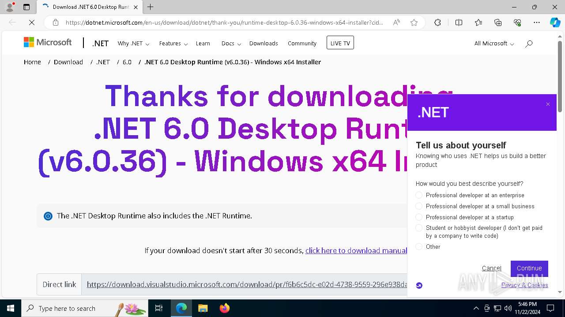The width and height of the screenshot is (565, 317).
Task: Open the LIVE TV button
Action: (x=340, y=43)
